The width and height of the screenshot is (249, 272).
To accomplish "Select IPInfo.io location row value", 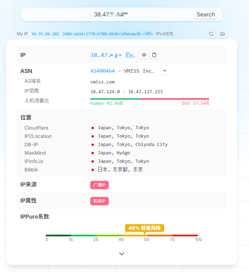I will (x=123, y=161).
